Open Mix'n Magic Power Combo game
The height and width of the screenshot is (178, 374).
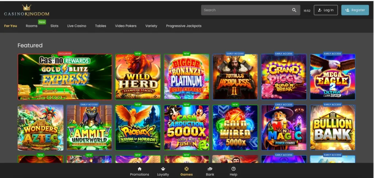[284, 128]
